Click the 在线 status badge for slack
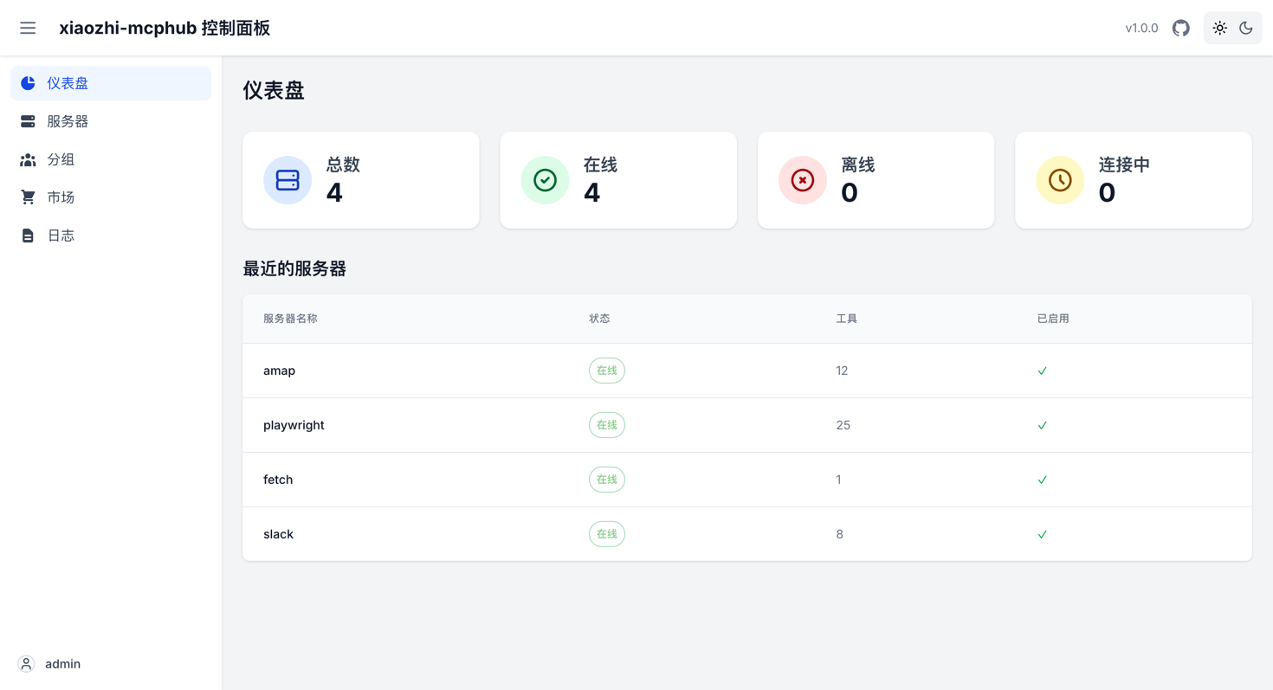Image resolution: width=1273 pixels, height=690 pixels. coord(607,534)
